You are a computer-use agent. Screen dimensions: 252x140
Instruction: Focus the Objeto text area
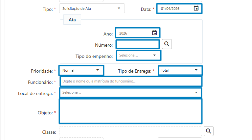pyautogui.click(x=130, y=111)
